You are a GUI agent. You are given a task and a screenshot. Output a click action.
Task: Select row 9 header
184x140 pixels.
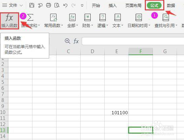tap(4, 106)
